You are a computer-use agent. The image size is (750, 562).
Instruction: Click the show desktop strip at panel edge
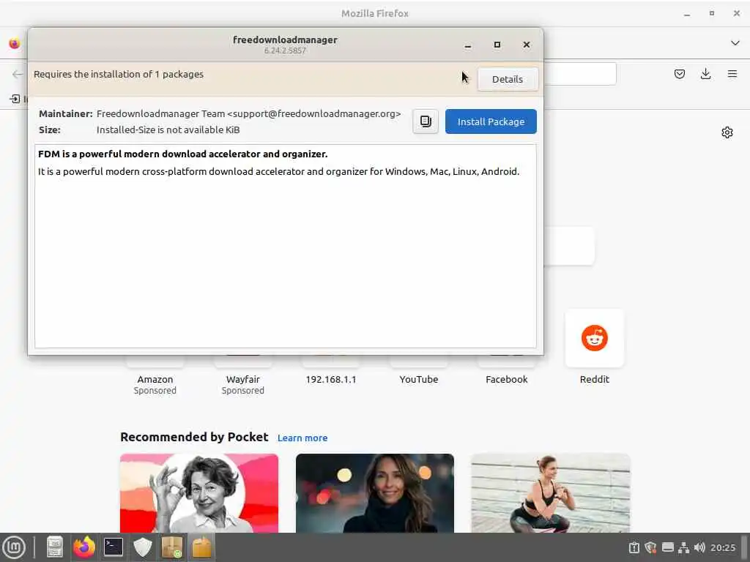[745, 547]
